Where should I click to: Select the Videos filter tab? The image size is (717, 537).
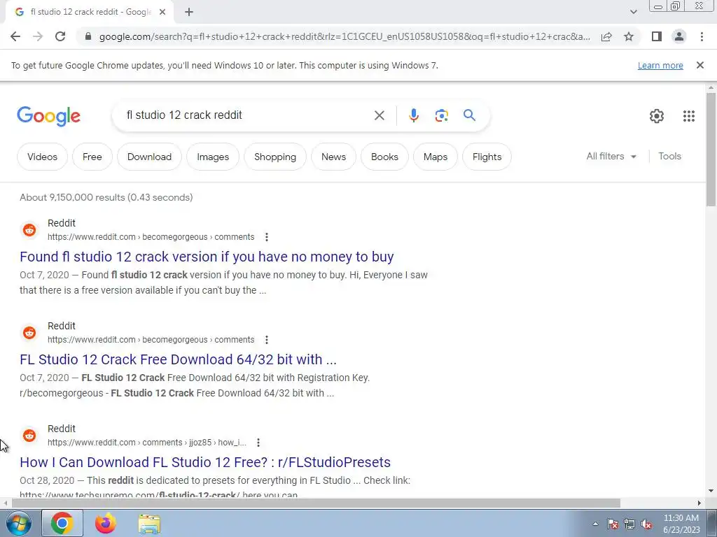click(x=42, y=157)
